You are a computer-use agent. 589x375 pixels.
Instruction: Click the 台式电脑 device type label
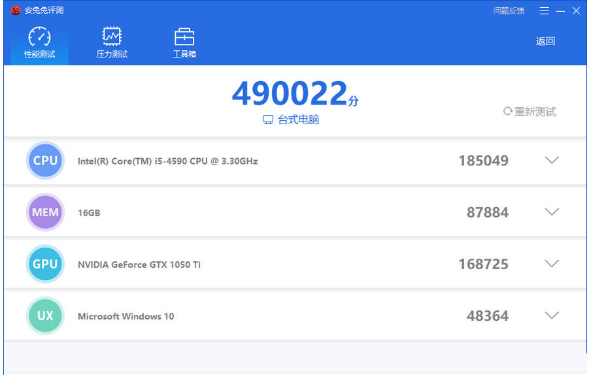[x=299, y=120]
